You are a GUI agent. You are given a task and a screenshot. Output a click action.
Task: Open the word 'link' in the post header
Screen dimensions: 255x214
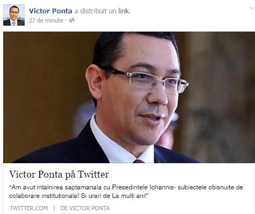pos(124,11)
